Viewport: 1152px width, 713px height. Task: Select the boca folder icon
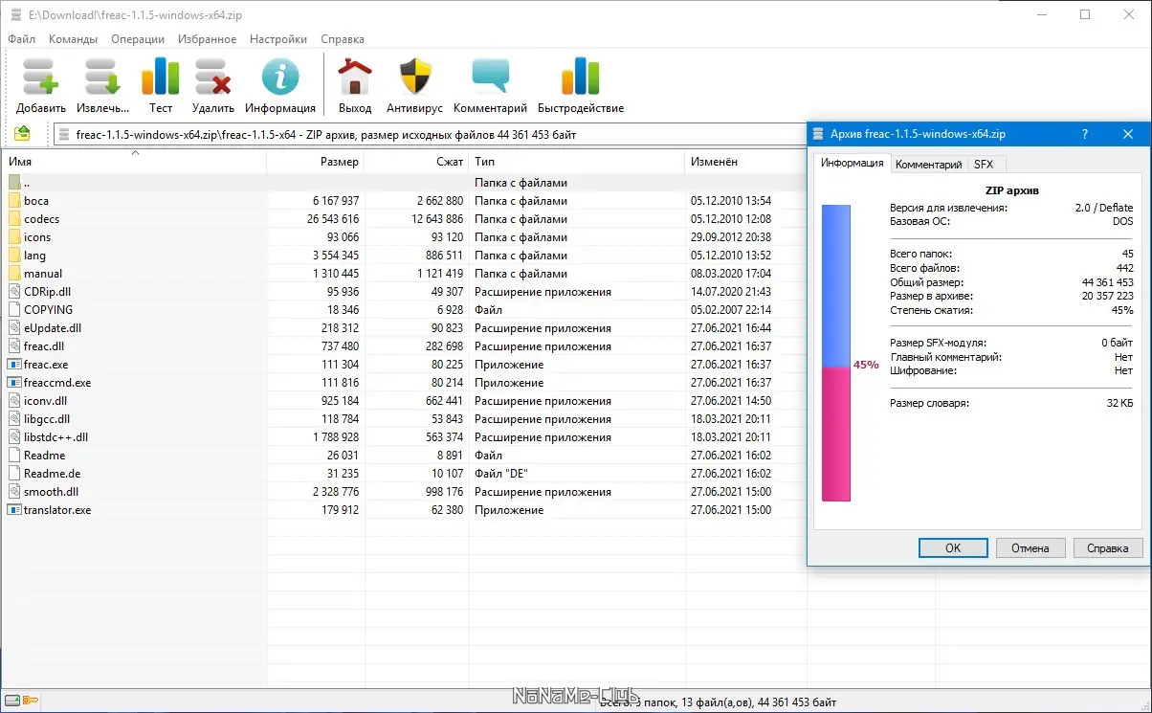pos(14,200)
